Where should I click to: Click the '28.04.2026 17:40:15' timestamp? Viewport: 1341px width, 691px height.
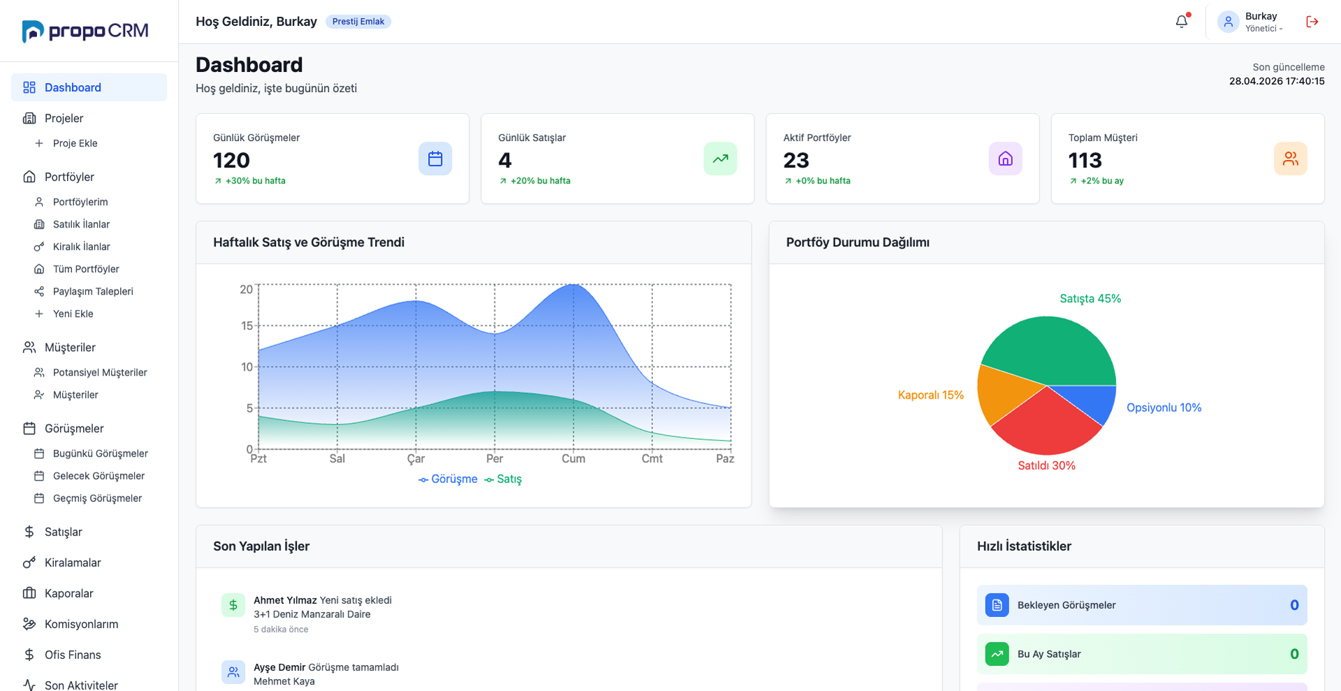pos(1277,81)
